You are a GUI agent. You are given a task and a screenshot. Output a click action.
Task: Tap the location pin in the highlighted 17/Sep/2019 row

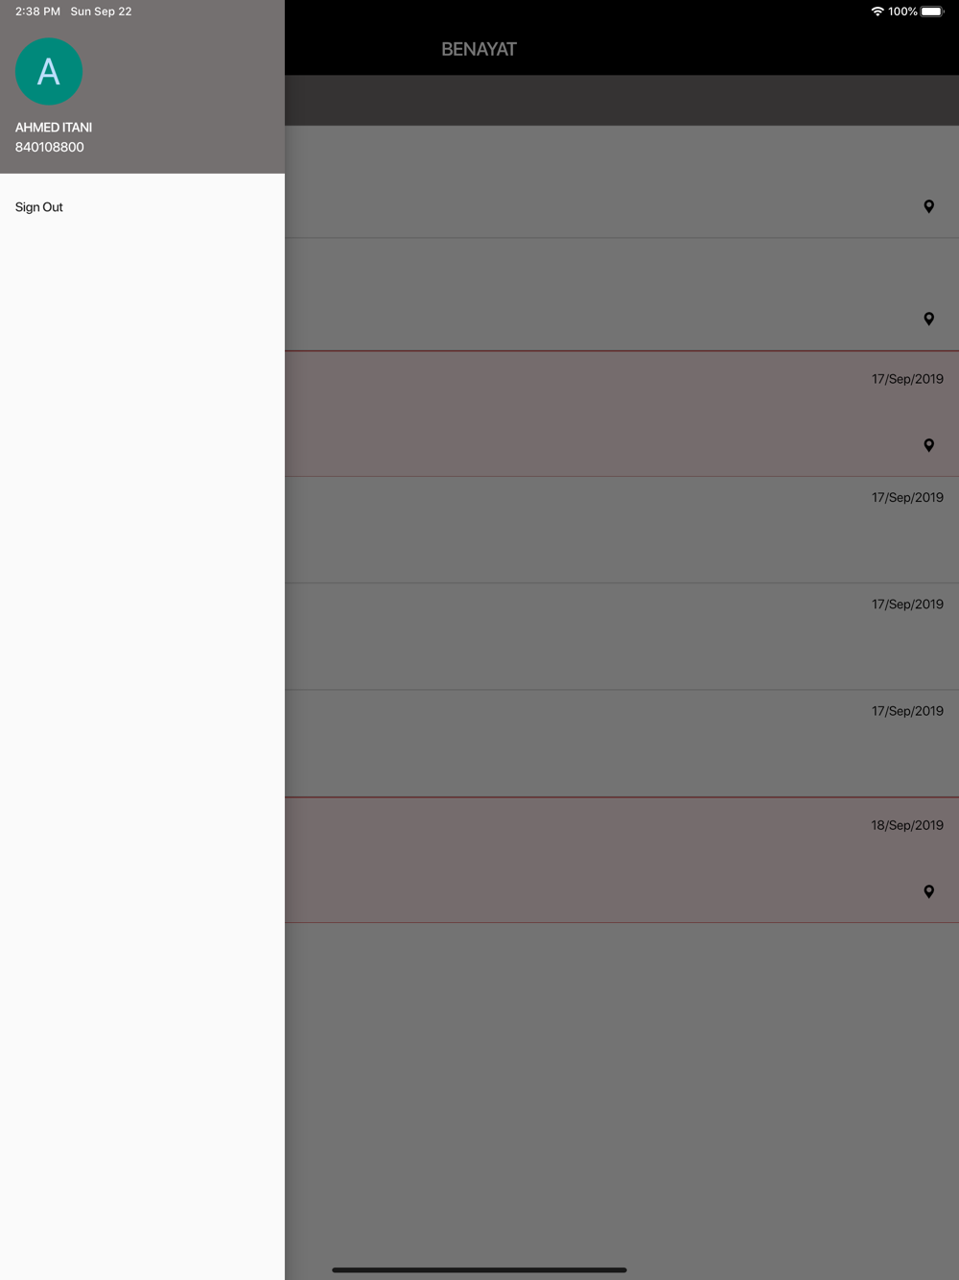pyautogui.click(x=928, y=445)
